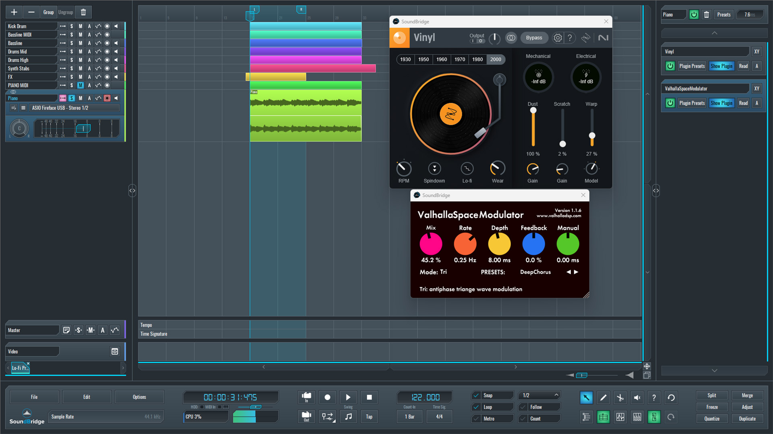Viewport: 773px width, 434px height.
Task: Click the Spindown icon in the Vinyl plugin
Action: (434, 168)
